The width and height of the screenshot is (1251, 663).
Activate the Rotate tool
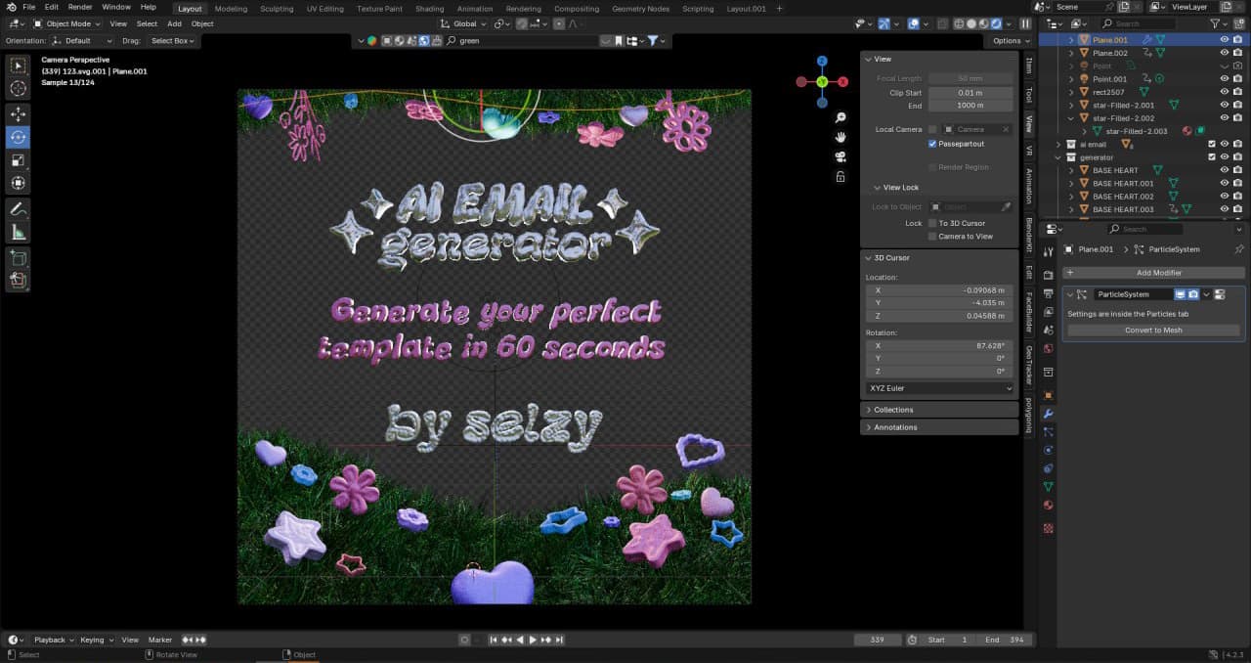pos(18,138)
